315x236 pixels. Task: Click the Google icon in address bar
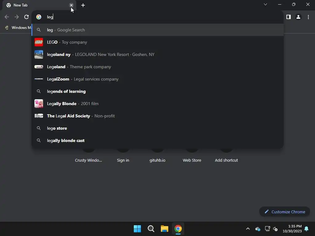pos(38,17)
